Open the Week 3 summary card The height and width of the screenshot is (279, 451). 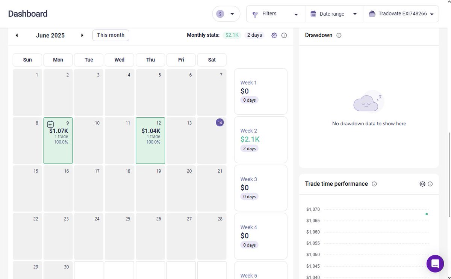pos(261,188)
